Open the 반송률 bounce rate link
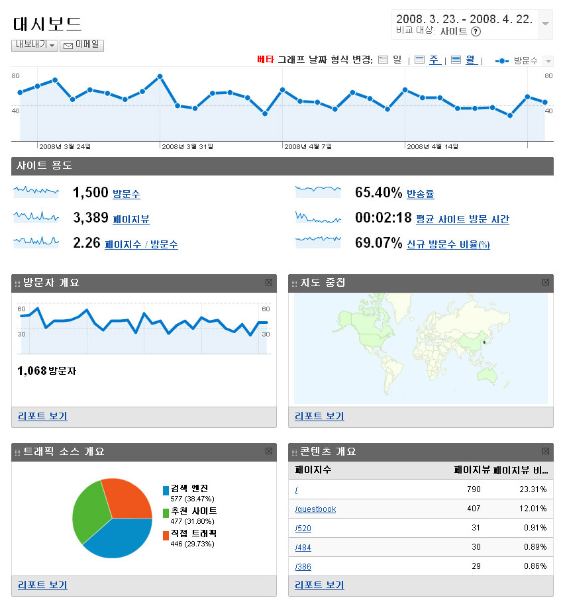The width and height of the screenshot is (563, 604). click(x=421, y=194)
